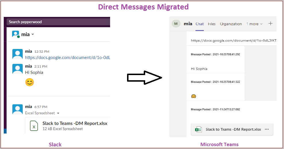Click the Search pepperwood field in Slack
This screenshot has height=149, width=284.
click(x=58, y=22)
